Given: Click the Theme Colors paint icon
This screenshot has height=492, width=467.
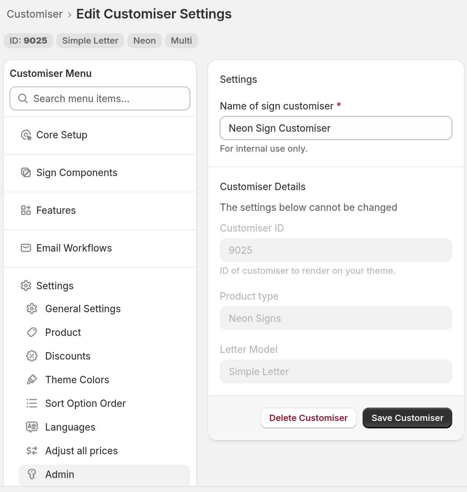Looking at the screenshot, I should pyautogui.click(x=32, y=380).
